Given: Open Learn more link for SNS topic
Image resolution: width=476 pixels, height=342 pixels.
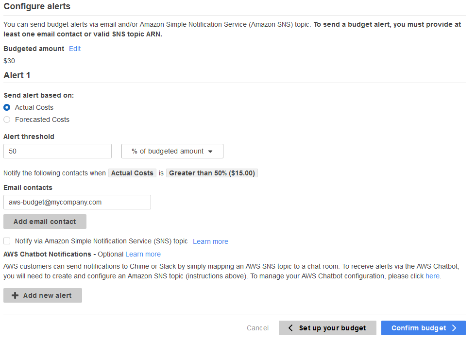Looking at the screenshot, I should [x=210, y=241].
